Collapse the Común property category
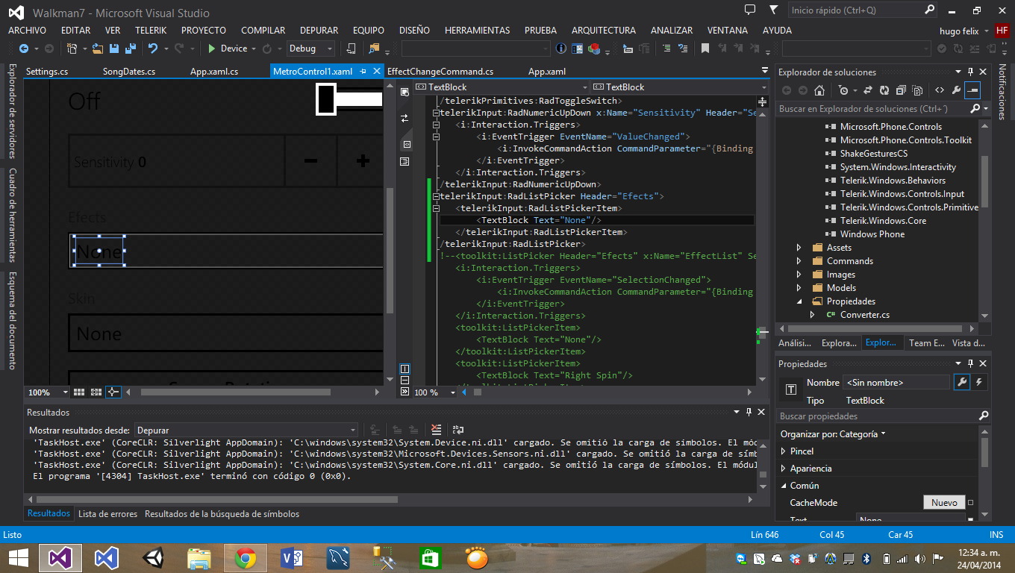This screenshot has width=1015, height=573. pos(783,486)
